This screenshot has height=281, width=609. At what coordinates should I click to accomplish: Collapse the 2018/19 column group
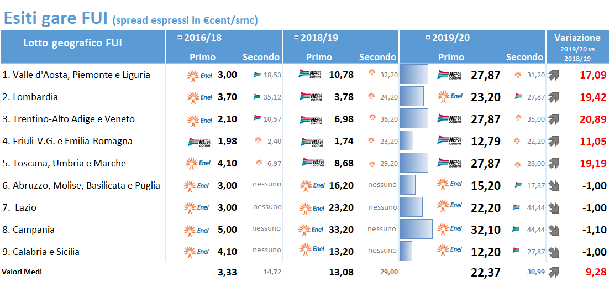click(296, 38)
